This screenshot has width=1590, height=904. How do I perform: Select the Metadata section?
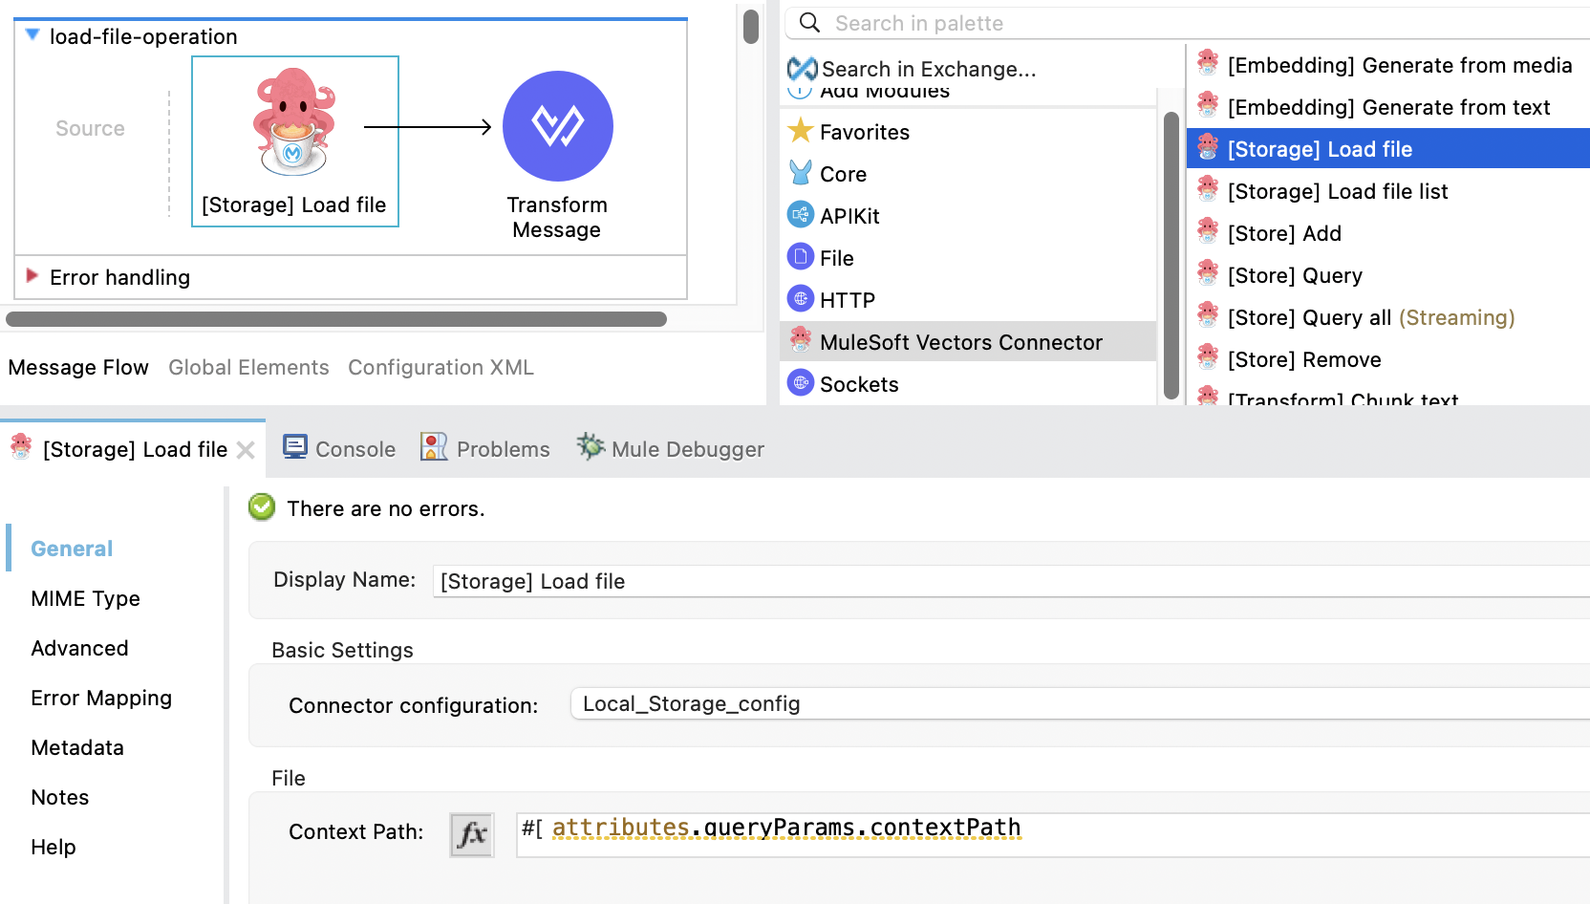77,747
